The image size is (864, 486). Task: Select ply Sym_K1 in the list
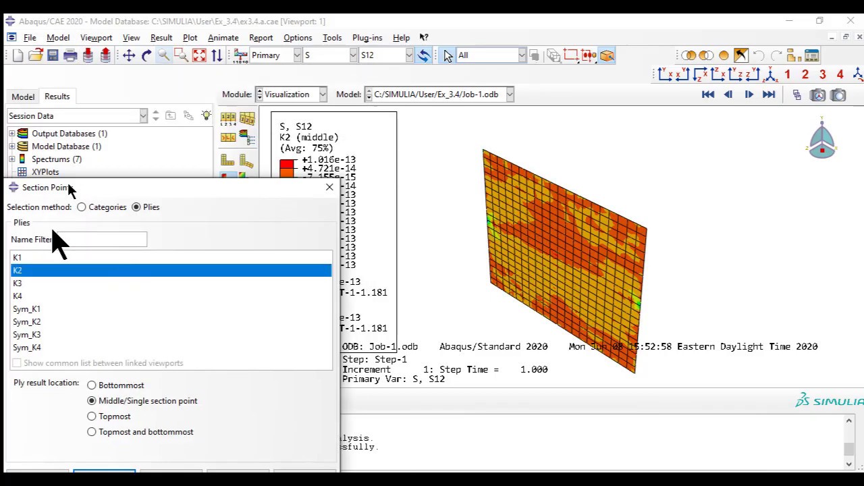coord(171,309)
